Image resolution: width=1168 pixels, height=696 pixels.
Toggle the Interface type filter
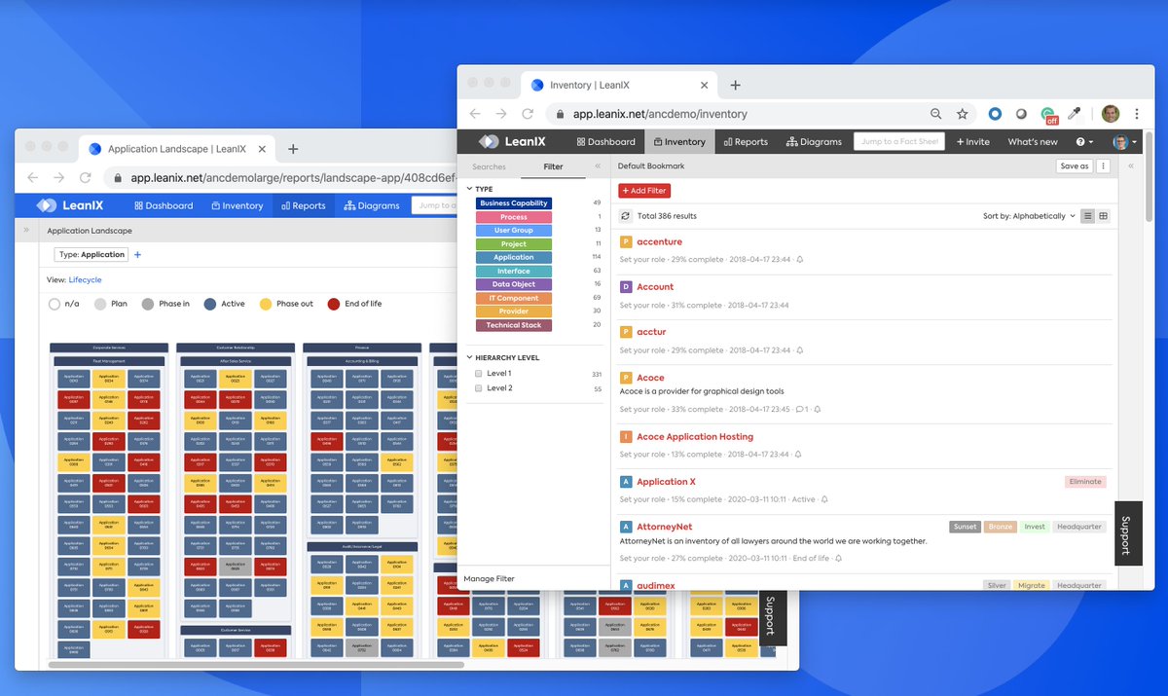click(514, 272)
